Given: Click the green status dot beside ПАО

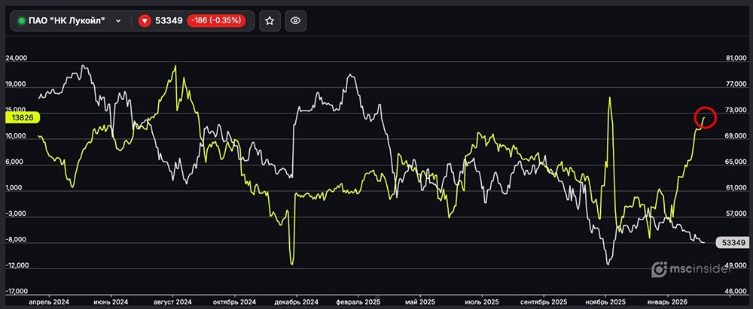Looking at the screenshot, I should [21, 20].
